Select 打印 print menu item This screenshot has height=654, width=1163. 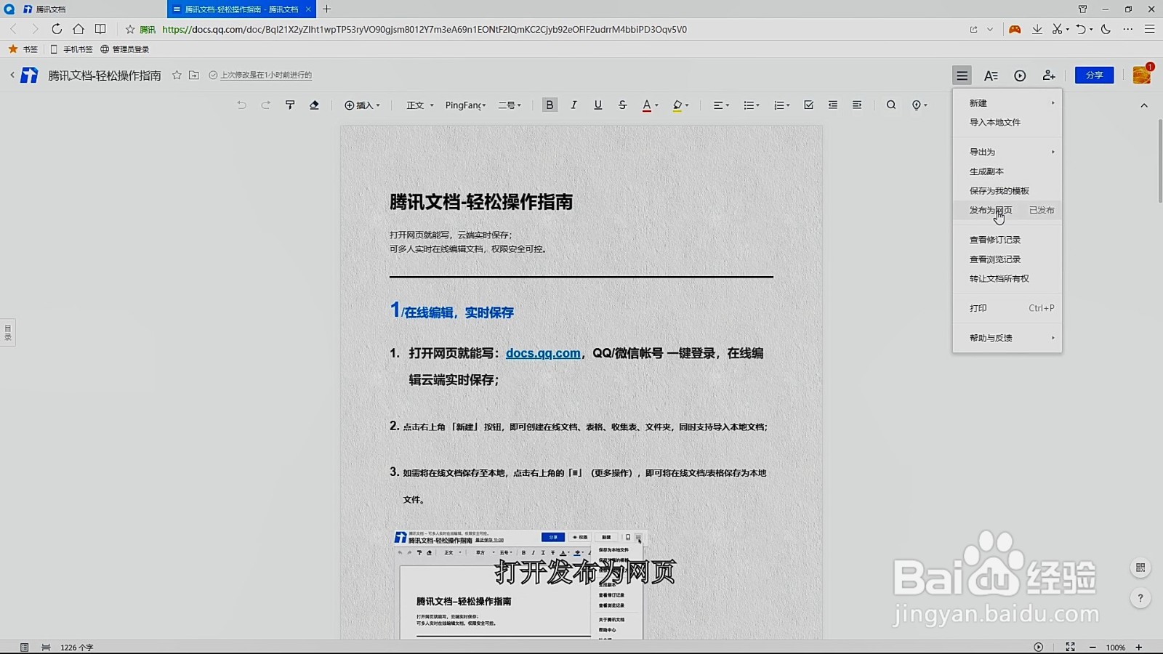(x=1007, y=308)
